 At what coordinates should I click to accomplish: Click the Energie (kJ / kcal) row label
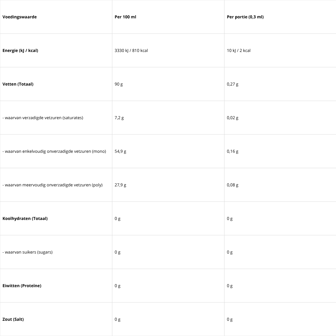point(20,50)
